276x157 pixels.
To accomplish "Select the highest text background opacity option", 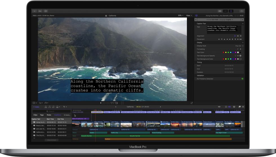I will click(240, 56).
